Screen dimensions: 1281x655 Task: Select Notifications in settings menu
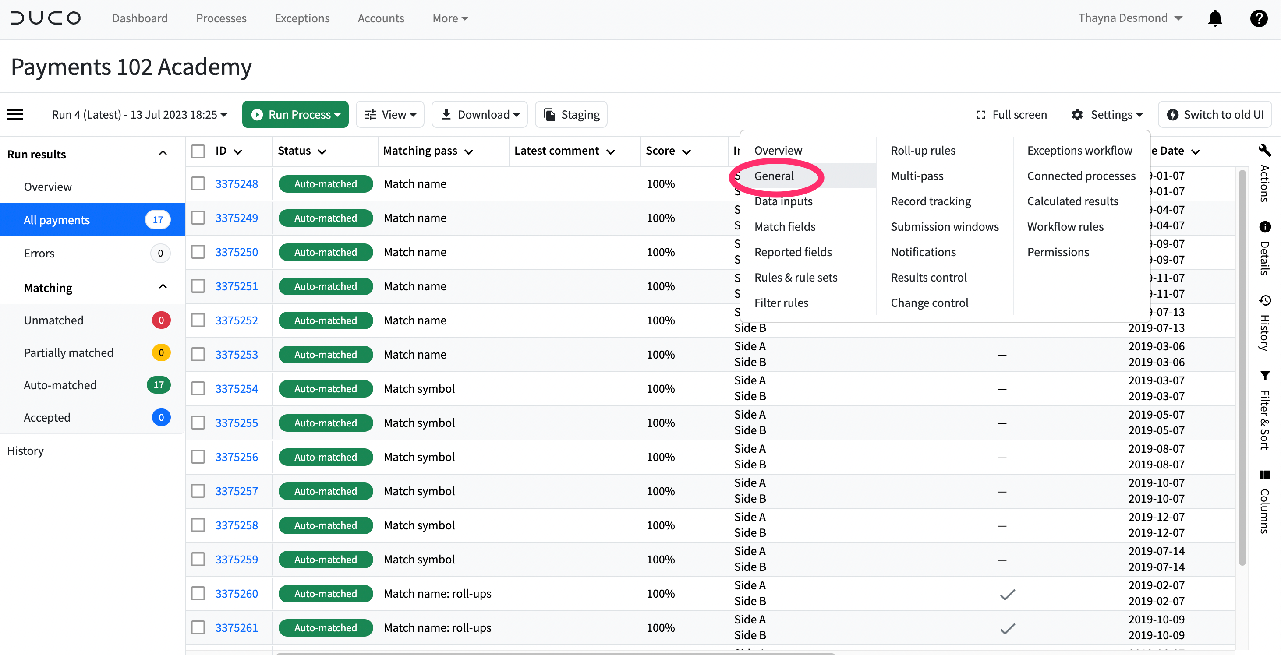(923, 252)
